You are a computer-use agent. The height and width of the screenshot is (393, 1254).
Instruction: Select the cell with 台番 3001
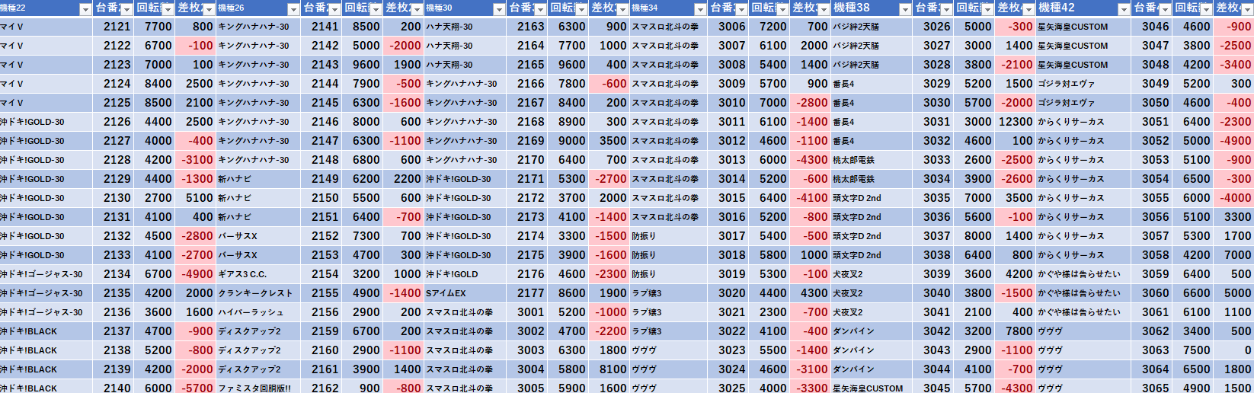tap(527, 312)
